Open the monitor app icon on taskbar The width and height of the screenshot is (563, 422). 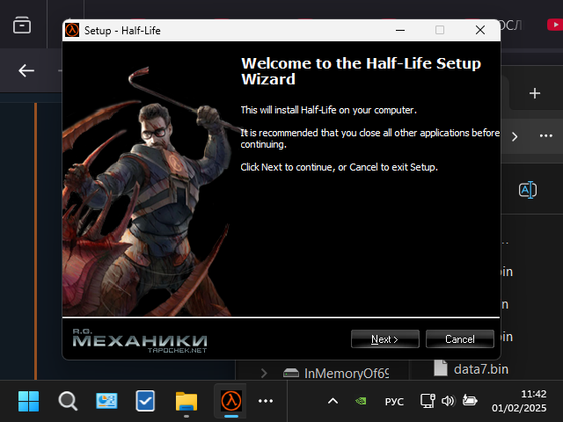106,401
